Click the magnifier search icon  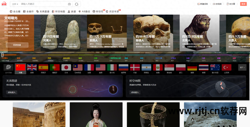(76, 4)
